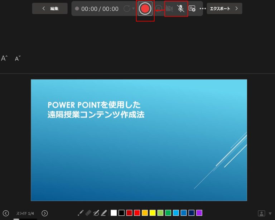
Task: Start recording with the red record button
Action: [x=145, y=9]
